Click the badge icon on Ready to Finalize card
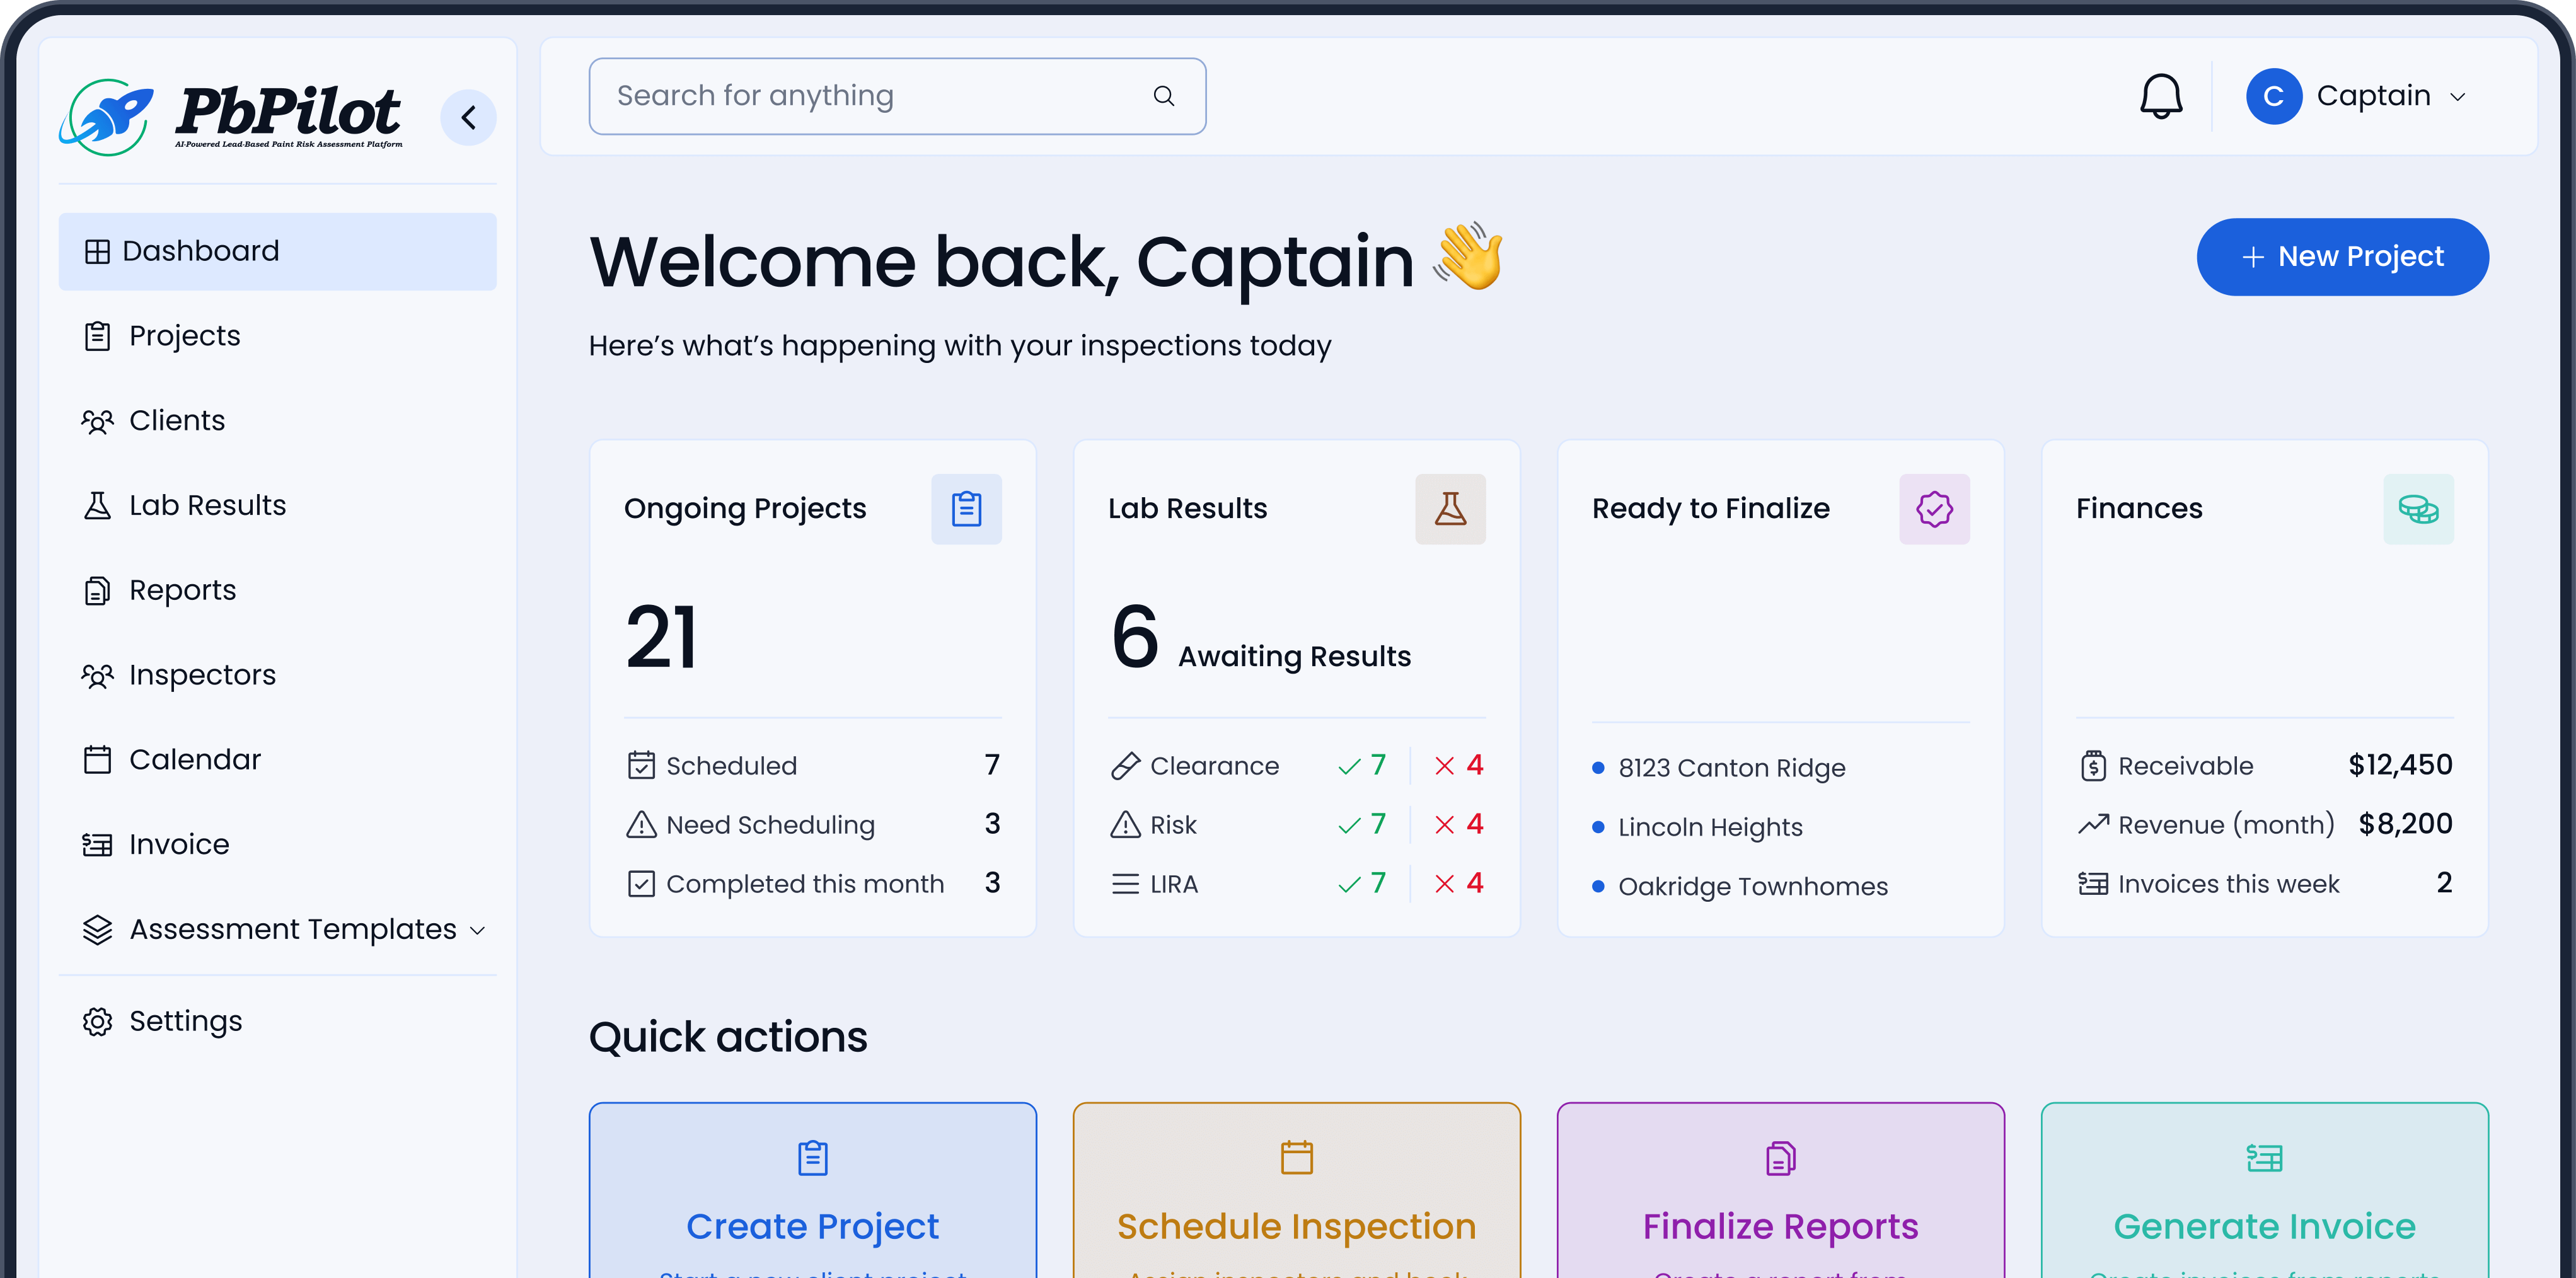Image resolution: width=2576 pixels, height=1278 pixels. pos(1935,509)
